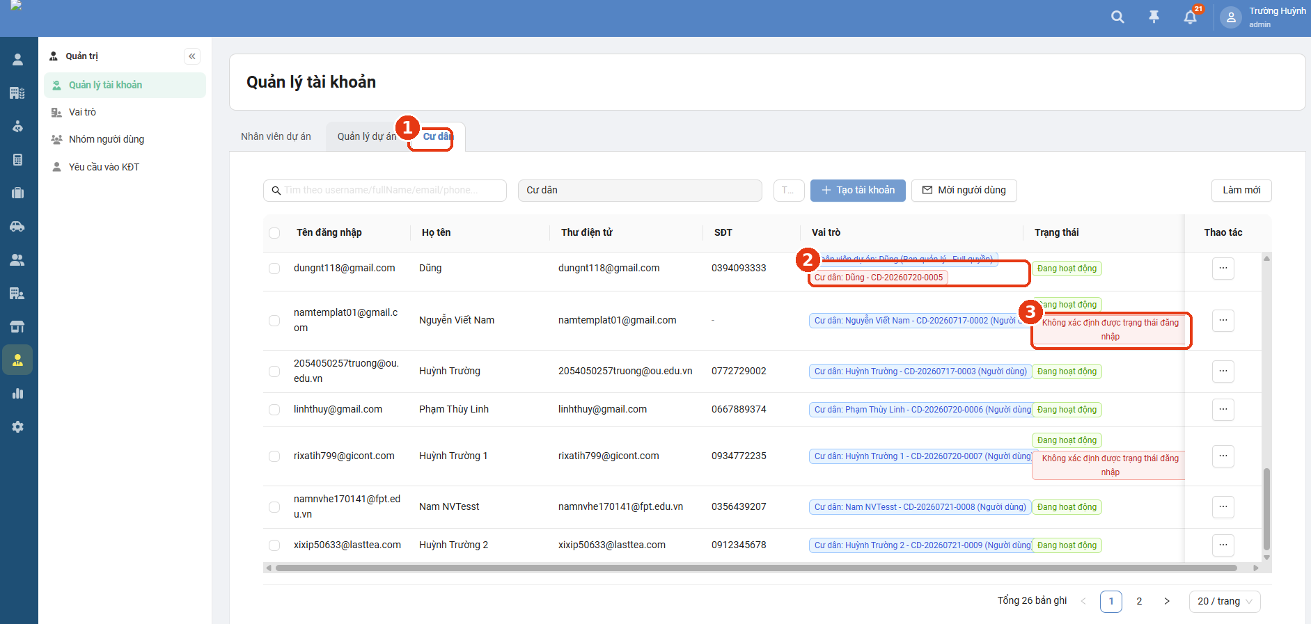Open row actions for dungnt118@gmail.com

pyautogui.click(x=1223, y=269)
